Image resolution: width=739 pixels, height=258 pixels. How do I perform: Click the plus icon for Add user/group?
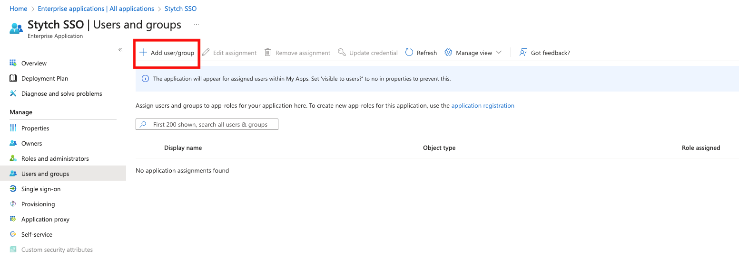[x=143, y=53]
